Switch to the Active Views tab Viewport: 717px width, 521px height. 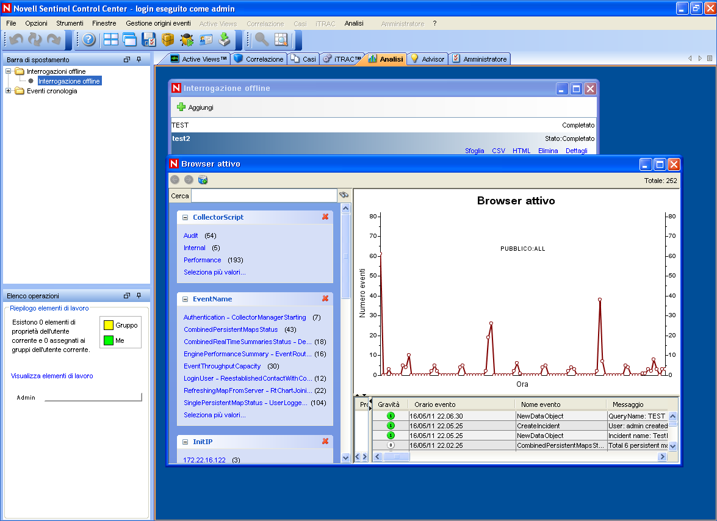point(199,59)
